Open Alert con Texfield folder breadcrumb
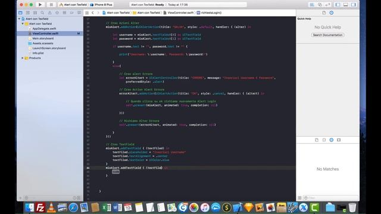The width and height of the screenshot is (381, 214). point(146,12)
